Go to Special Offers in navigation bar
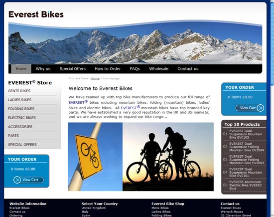 click(73, 69)
